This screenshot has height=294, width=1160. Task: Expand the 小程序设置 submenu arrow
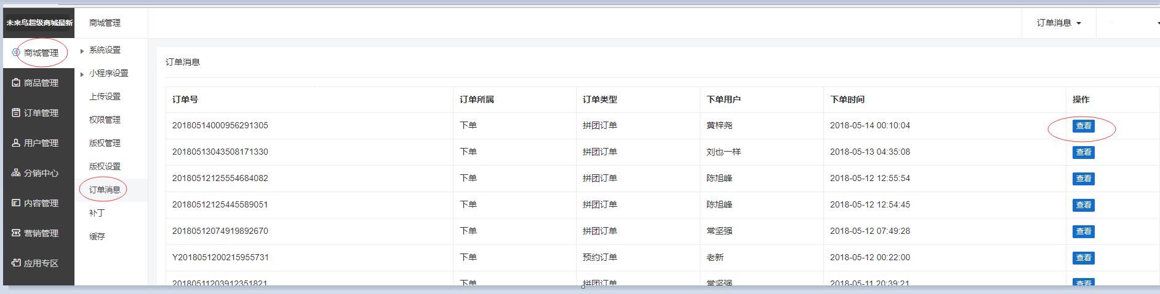(x=82, y=74)
